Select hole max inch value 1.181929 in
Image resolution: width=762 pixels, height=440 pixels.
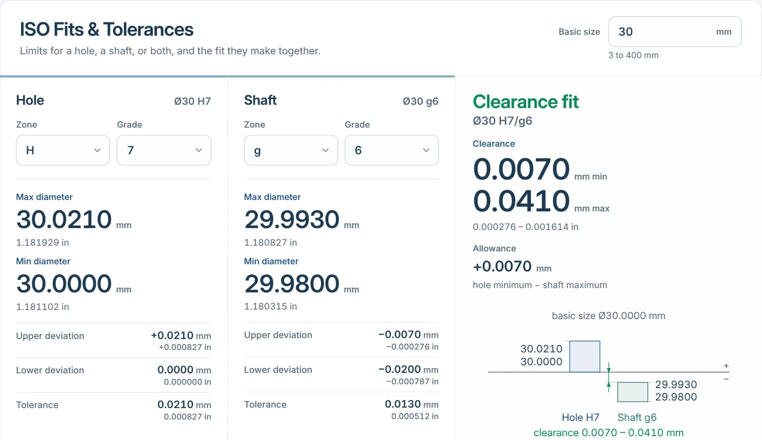click(42, 242)
